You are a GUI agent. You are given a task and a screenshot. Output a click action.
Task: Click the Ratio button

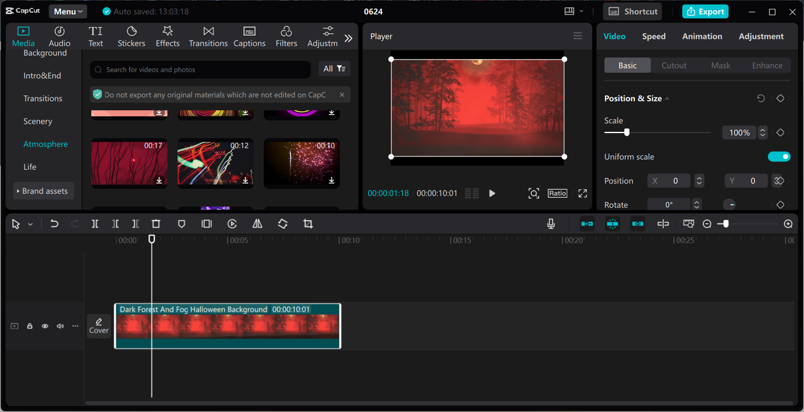tap(557, 193)
